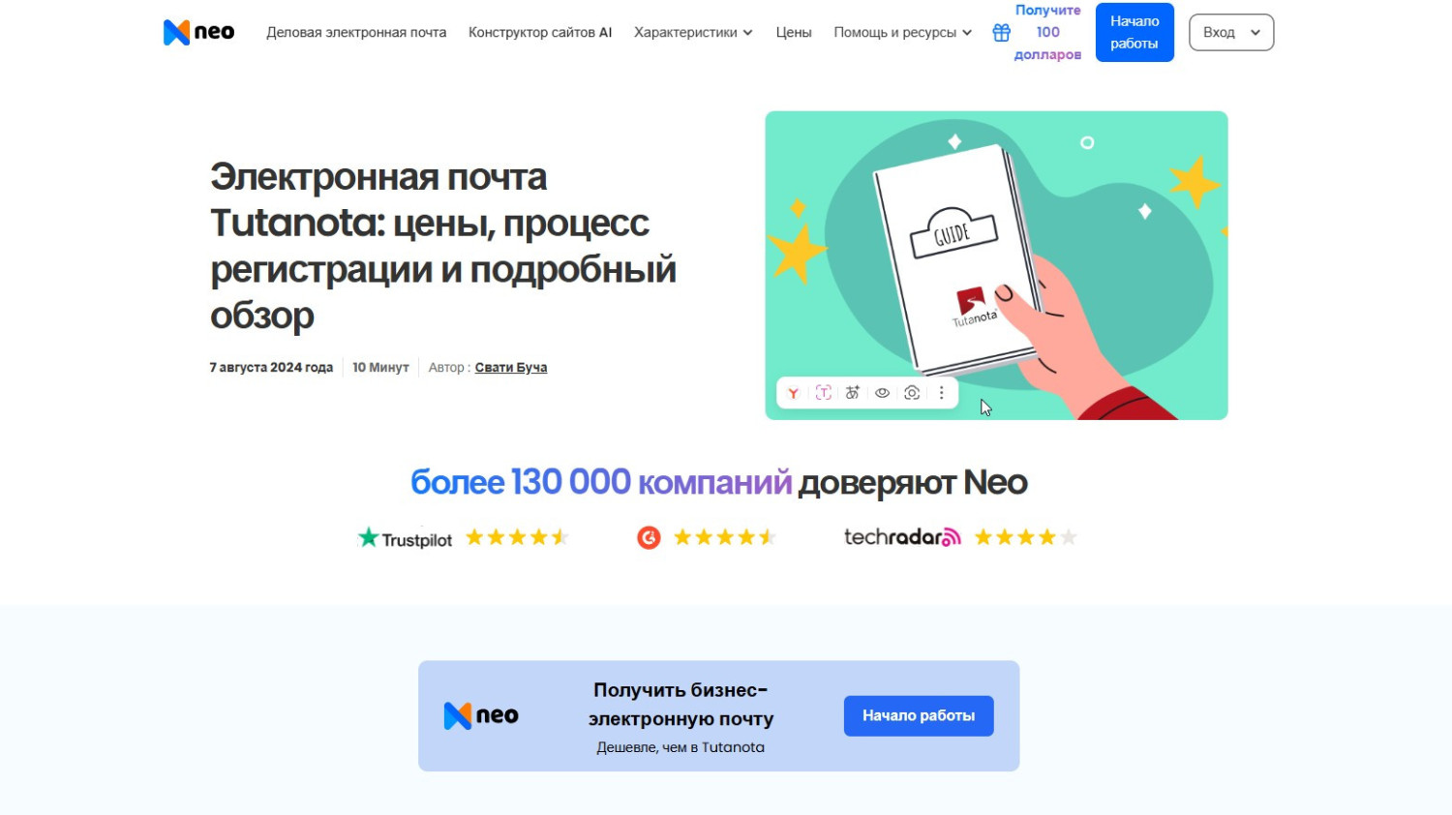Viewport: 1452px width, 815px height.
Task: Select the text recognition icon on image
Action: 824,393
